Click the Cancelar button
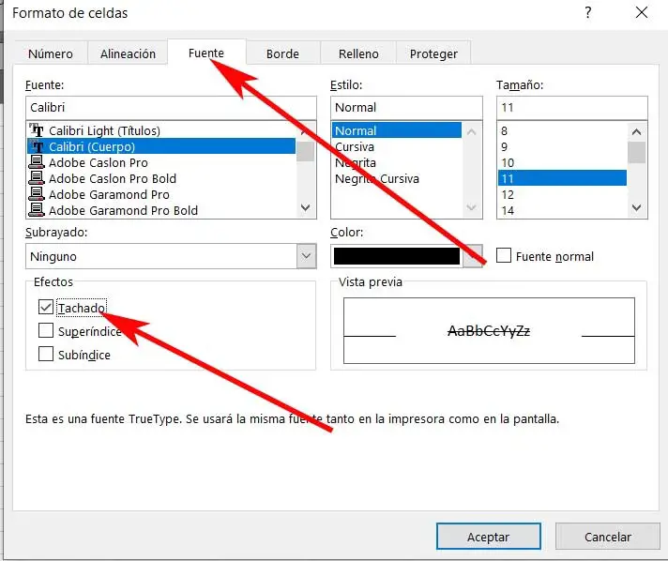668x561 pixels. point(608,537)
